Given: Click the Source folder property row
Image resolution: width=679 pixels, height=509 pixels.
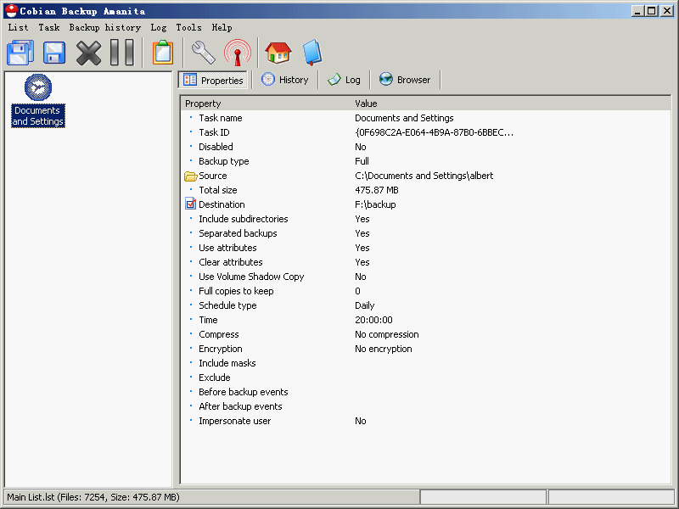Looking at the screenshot, I should (212, 176).
